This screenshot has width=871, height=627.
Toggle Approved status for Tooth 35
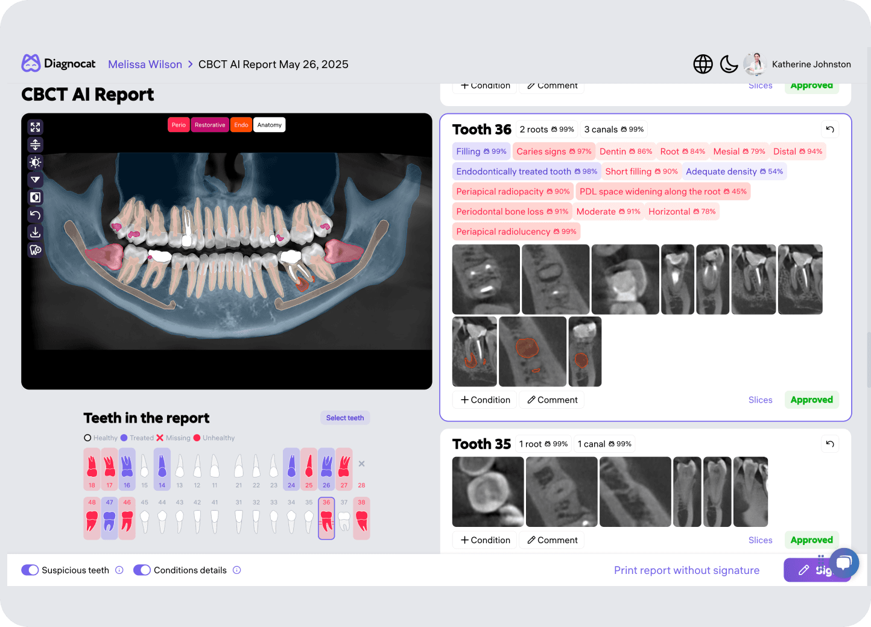tap(811, 540)
